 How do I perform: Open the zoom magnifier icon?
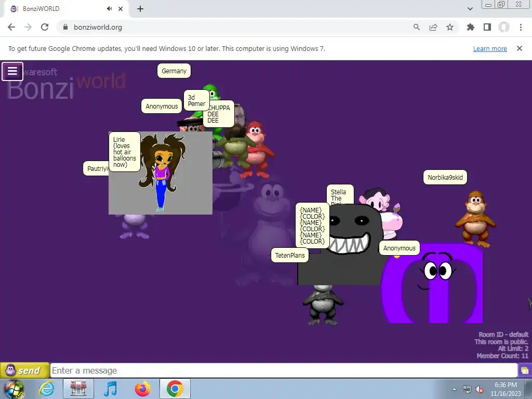pos(416,27)
